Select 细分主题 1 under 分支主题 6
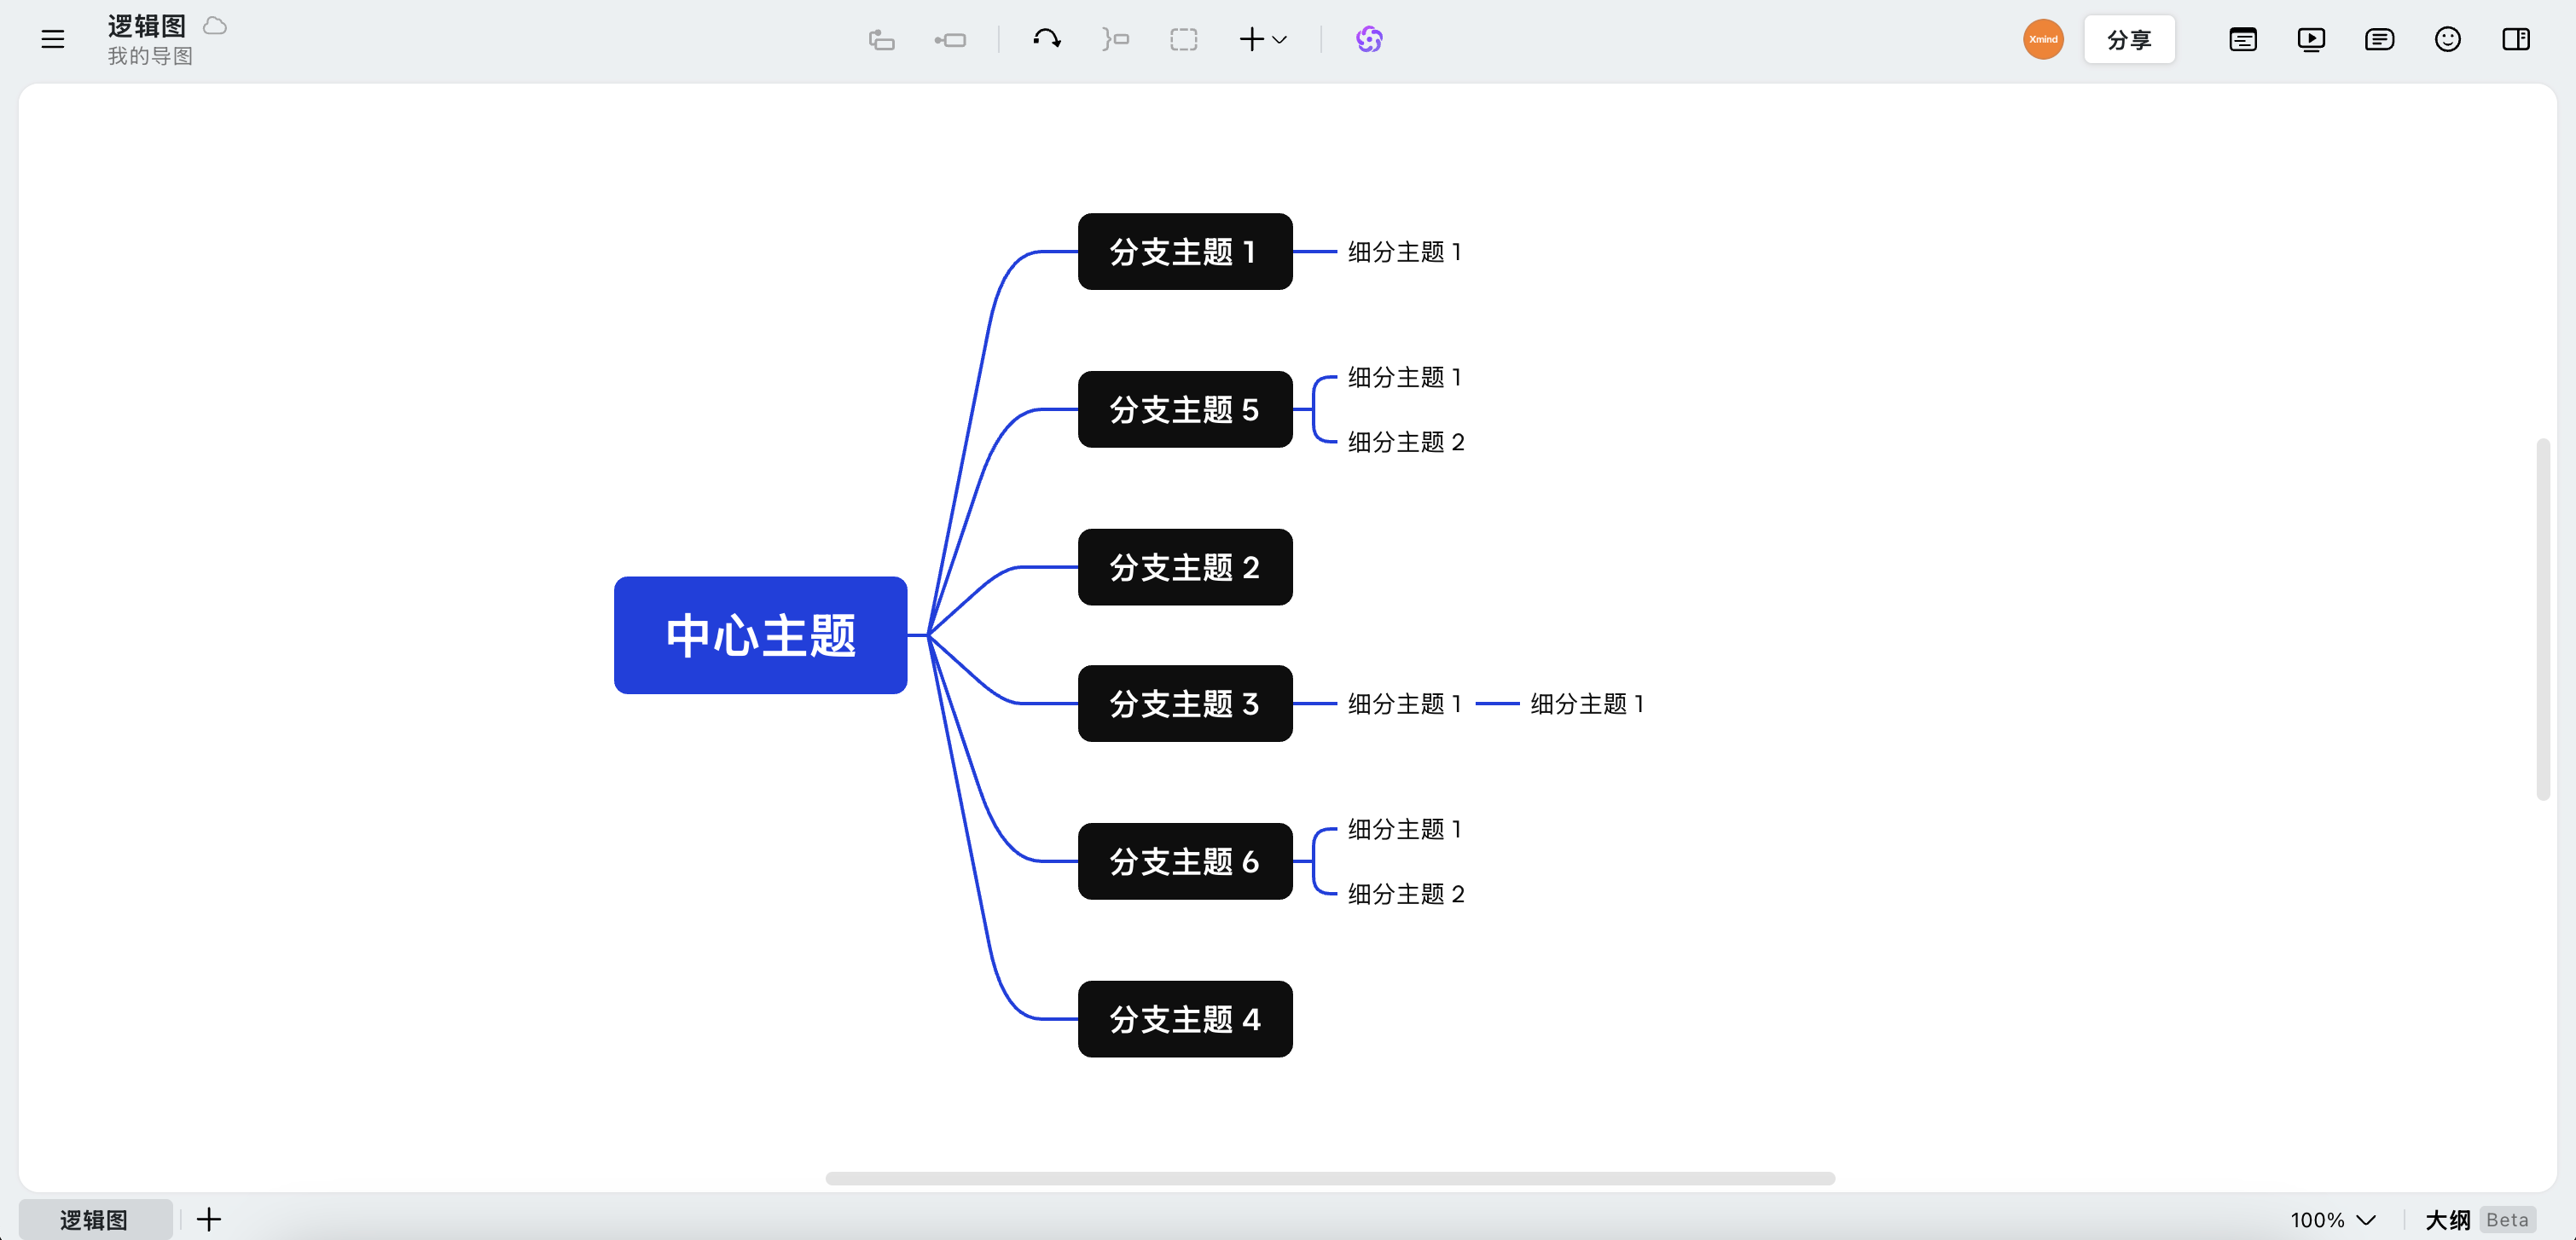The height and width of the screenshot is (1240, 2576). coord(1405,829)
